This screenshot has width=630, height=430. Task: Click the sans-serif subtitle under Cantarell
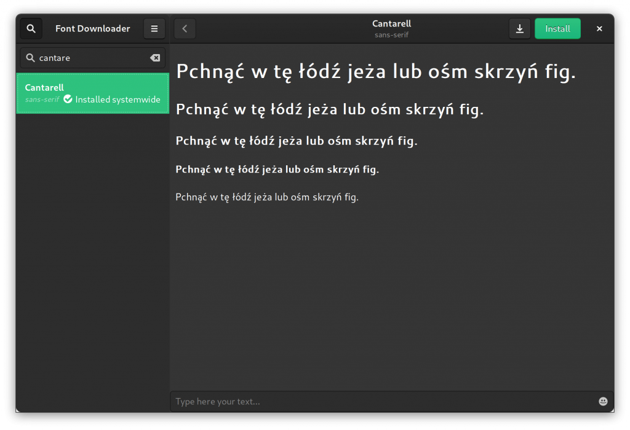[x=391, y=35]
